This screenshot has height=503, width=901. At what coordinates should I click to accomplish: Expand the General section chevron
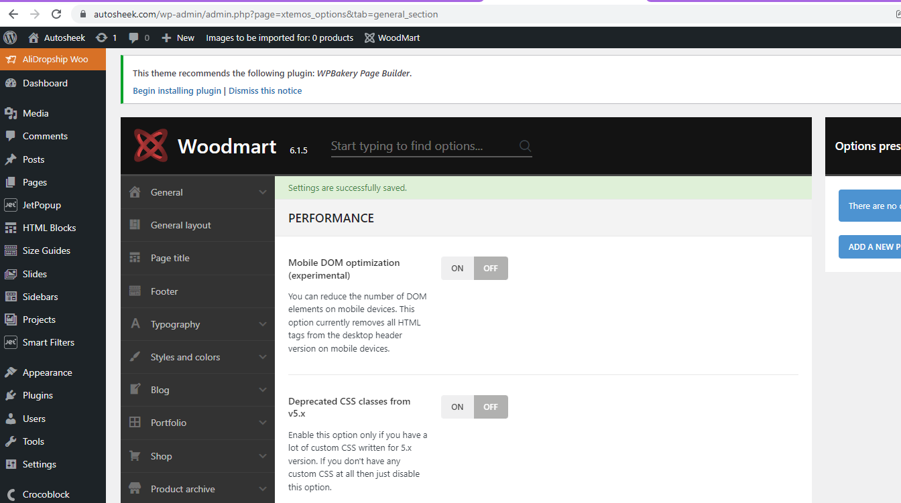(x=263, y=192)
